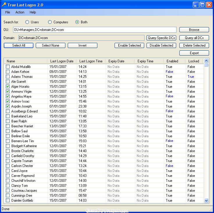Click the name Berliner Emile
Image resolution: width=214 pixels, height=213 pixels.
click(x=21, y=136)
